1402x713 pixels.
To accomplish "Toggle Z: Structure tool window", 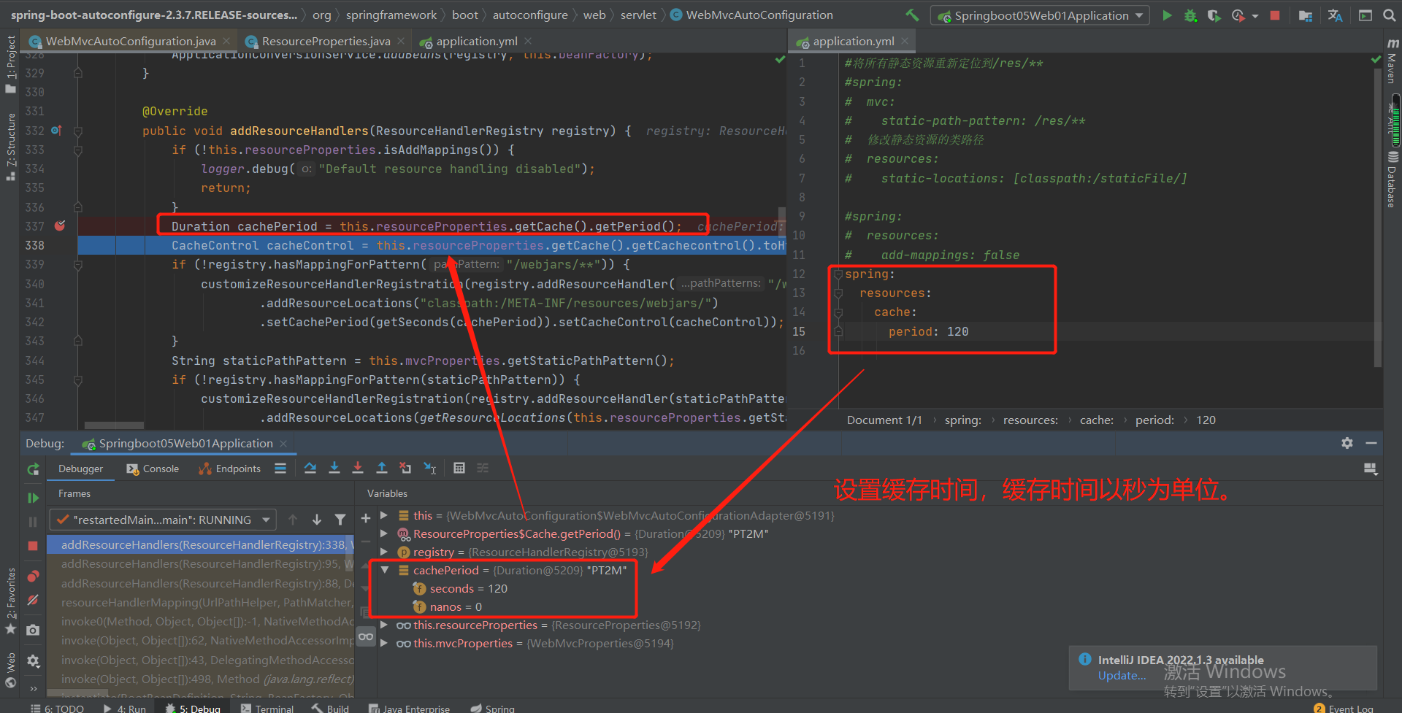I will [10, 146].
